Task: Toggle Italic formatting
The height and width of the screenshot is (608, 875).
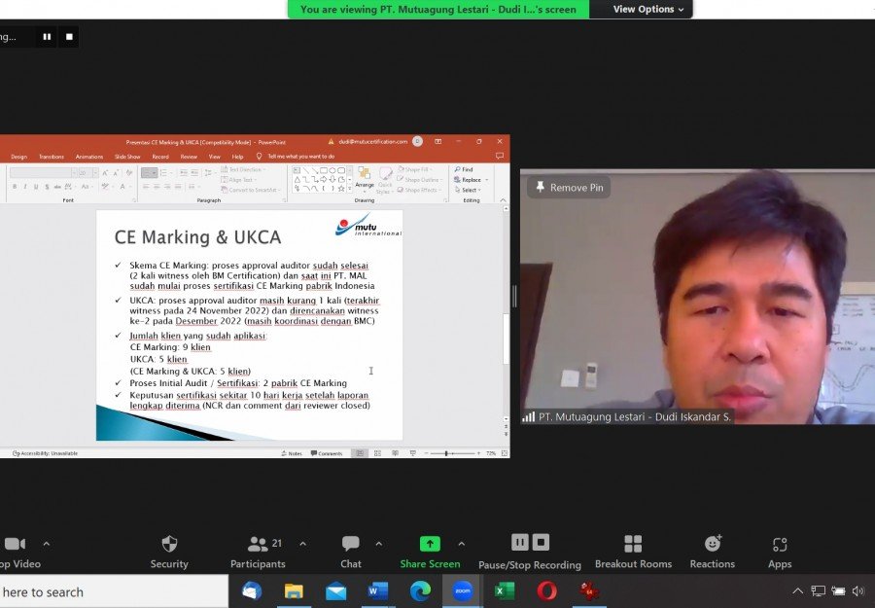Action: [25, 187]
